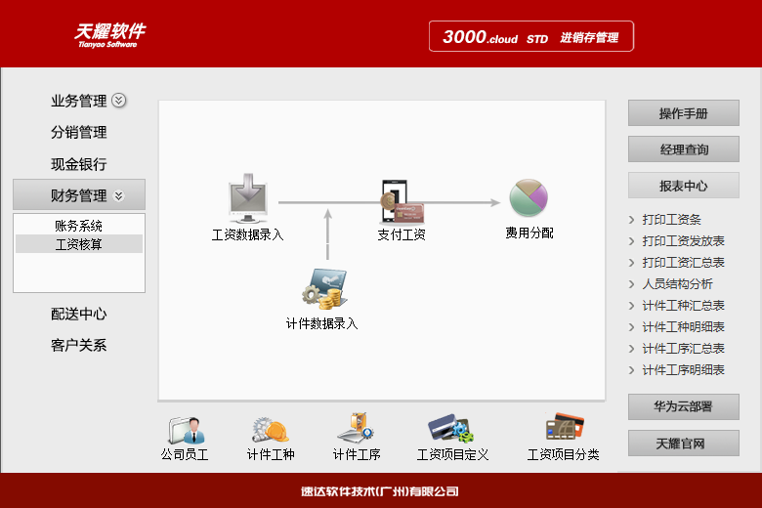Click the 经理查询 button

pyautogui.click(x=683, y=149)
